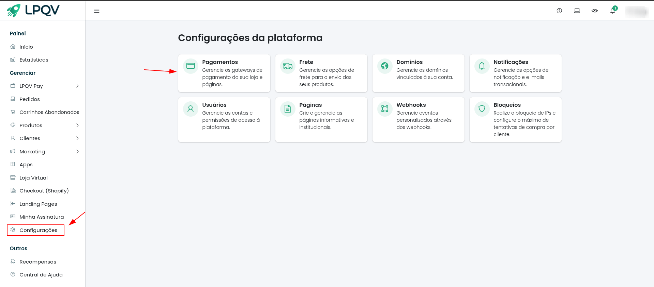This screenshot has width=654, height=287.
Task: Click the laptop icon in the header
Action: 577,11
